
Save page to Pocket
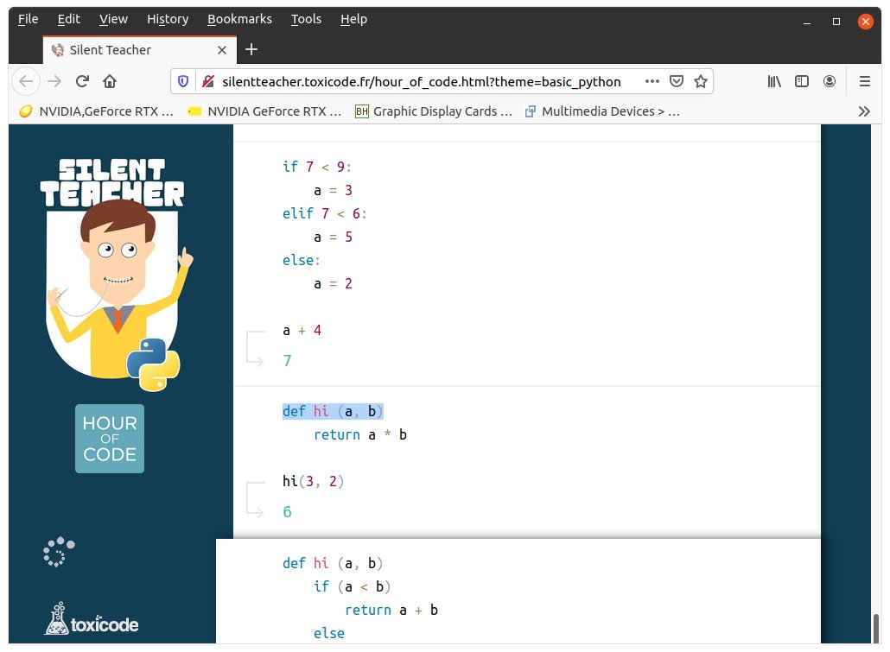(677, 82)
